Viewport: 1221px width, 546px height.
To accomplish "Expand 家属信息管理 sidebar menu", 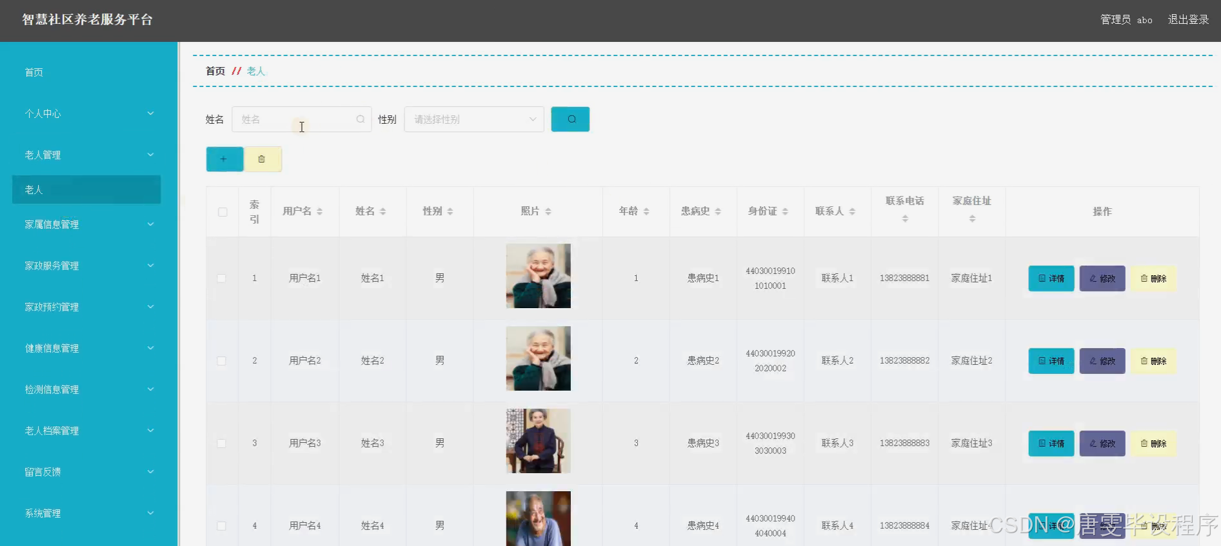I will (89, 224).
